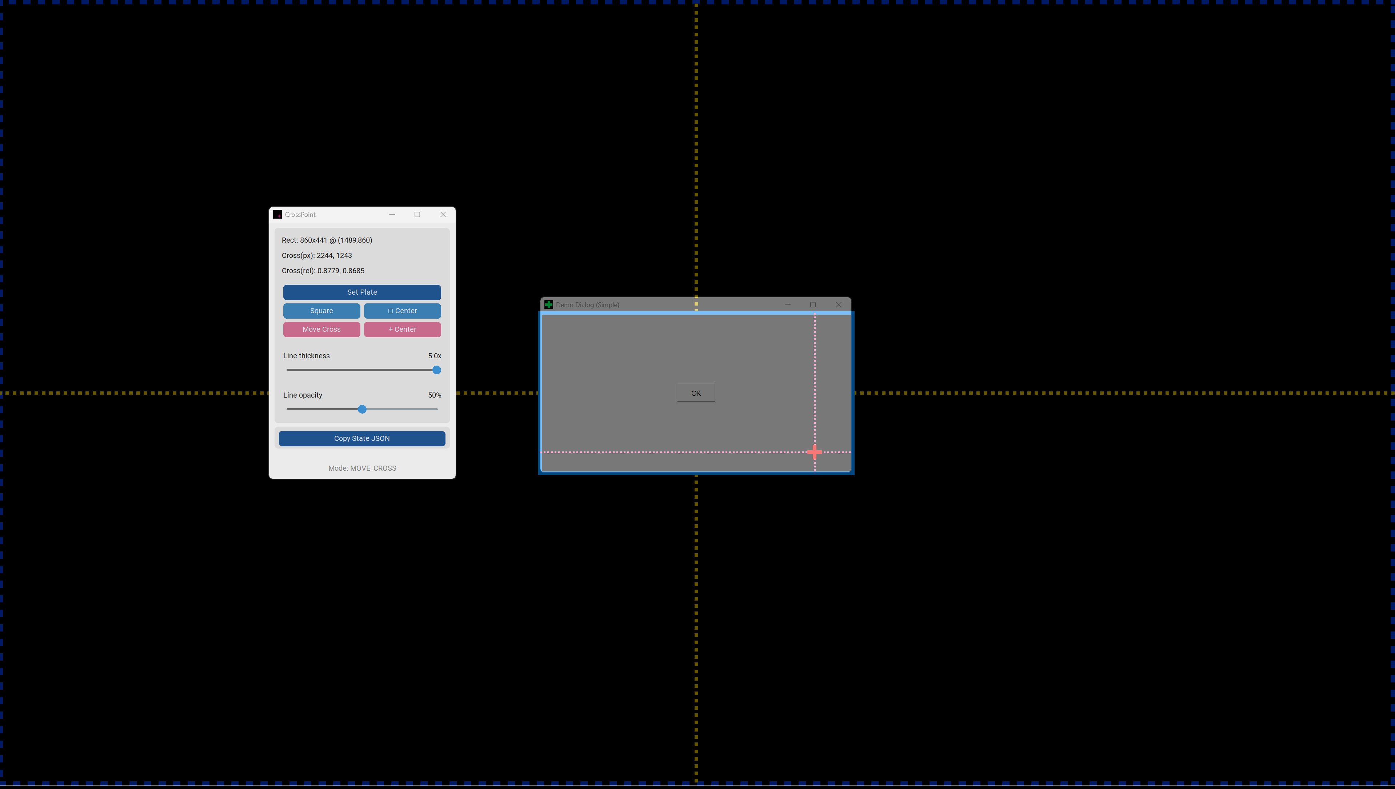Minimize the Demo Dialog window
Screen dimensions: 1395x789
click(x=788, y=304)
